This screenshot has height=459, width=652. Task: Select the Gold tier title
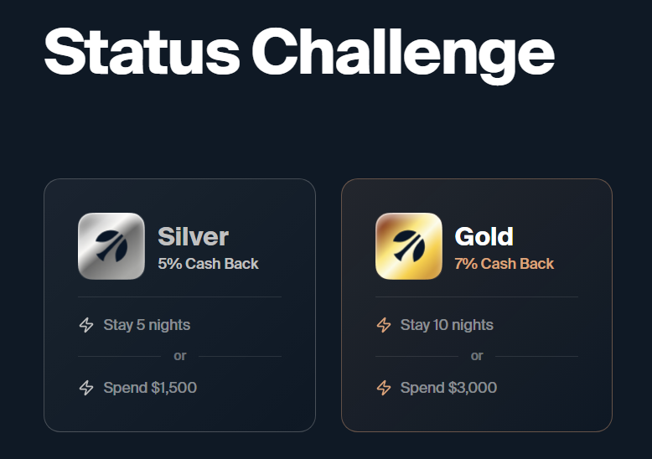click(484, 236)
